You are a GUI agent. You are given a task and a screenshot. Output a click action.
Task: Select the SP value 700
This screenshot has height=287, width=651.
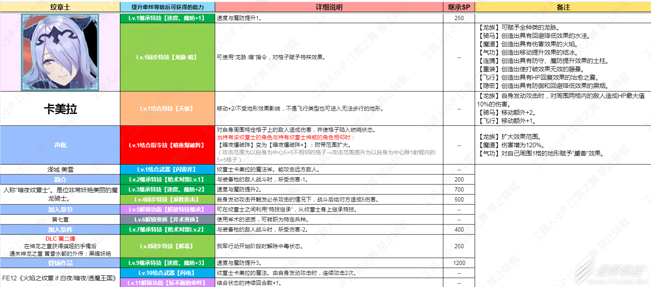point(459,189)
